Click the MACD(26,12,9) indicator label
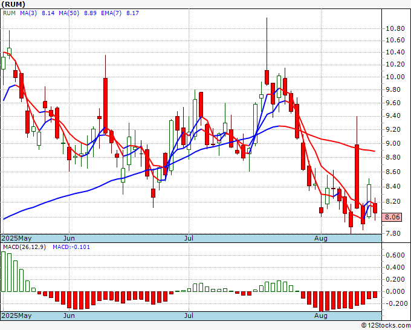 click(x=24, y=247)
